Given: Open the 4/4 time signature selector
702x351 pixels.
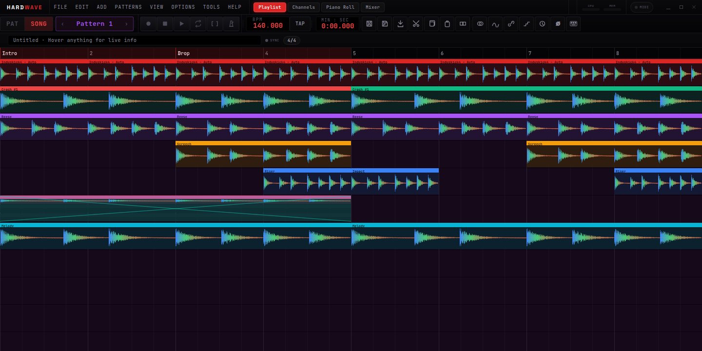Looking at the screenshot, I should [x=292, y=40].
